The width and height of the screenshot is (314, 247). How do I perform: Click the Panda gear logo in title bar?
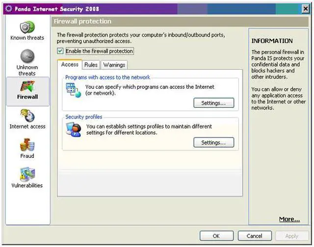(9, 9)
